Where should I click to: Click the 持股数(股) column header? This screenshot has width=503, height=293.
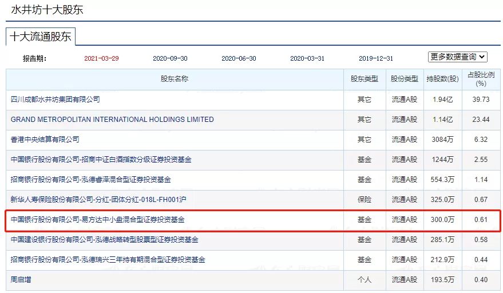pos(443,79)
